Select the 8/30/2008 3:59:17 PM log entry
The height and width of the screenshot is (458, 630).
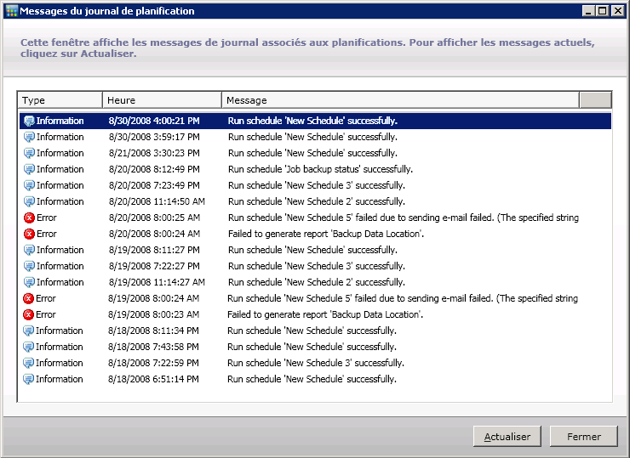312,137
